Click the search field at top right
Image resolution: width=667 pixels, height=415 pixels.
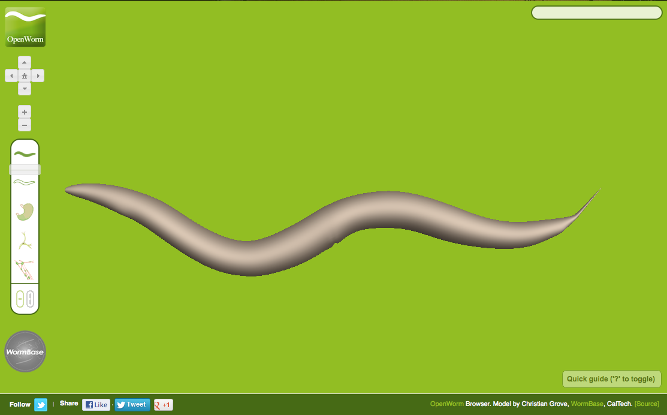[596, 12]
